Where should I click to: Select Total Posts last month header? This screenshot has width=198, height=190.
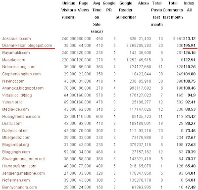[x=157, y=14]
